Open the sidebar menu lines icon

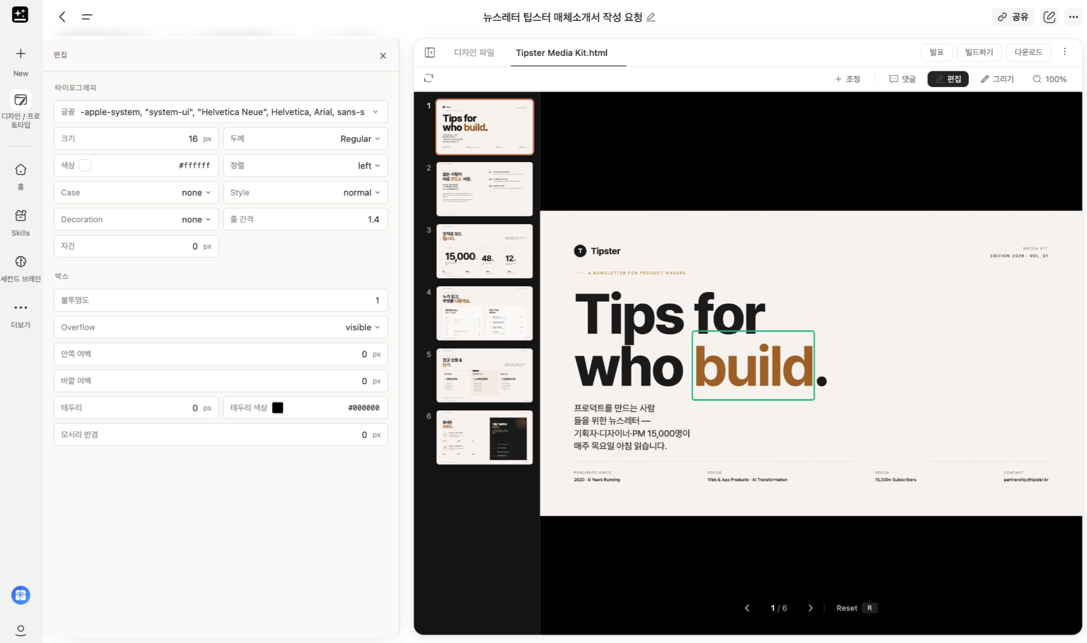(87, 17)
